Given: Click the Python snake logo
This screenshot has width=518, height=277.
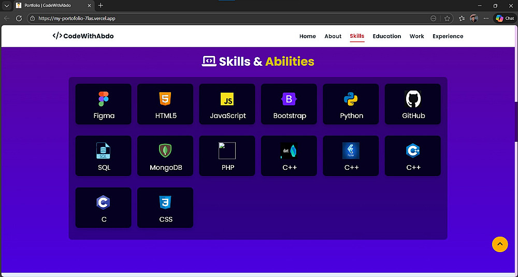Looking at the screenshot, I should [351, 99].
